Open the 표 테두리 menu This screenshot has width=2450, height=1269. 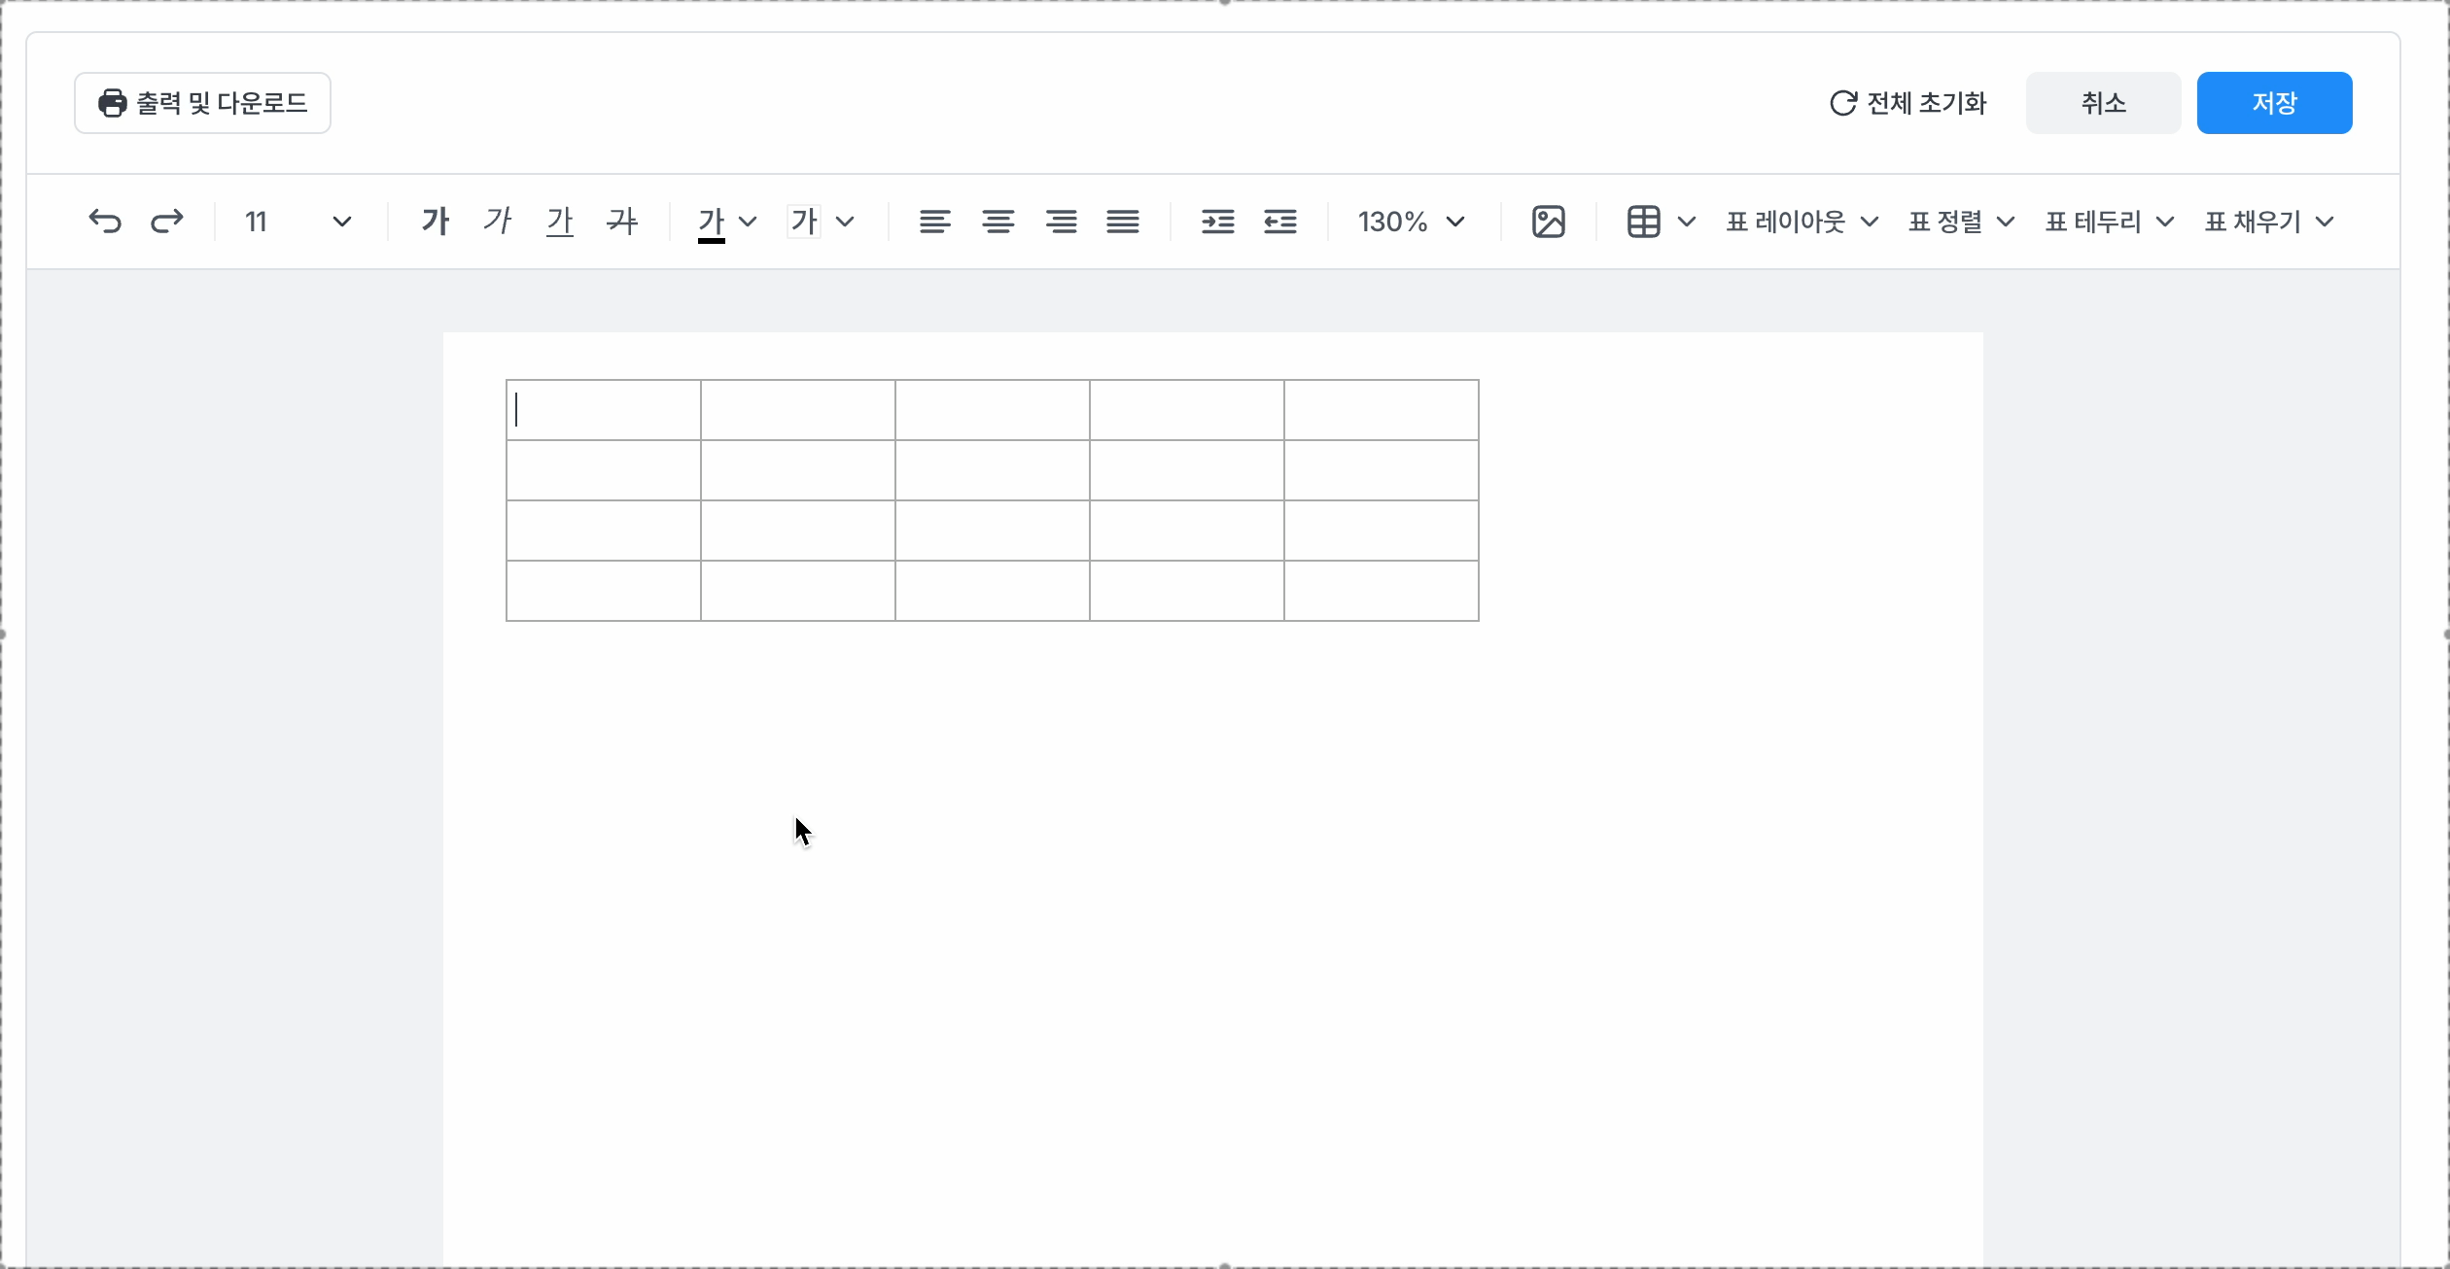(x=2109, y=222)
